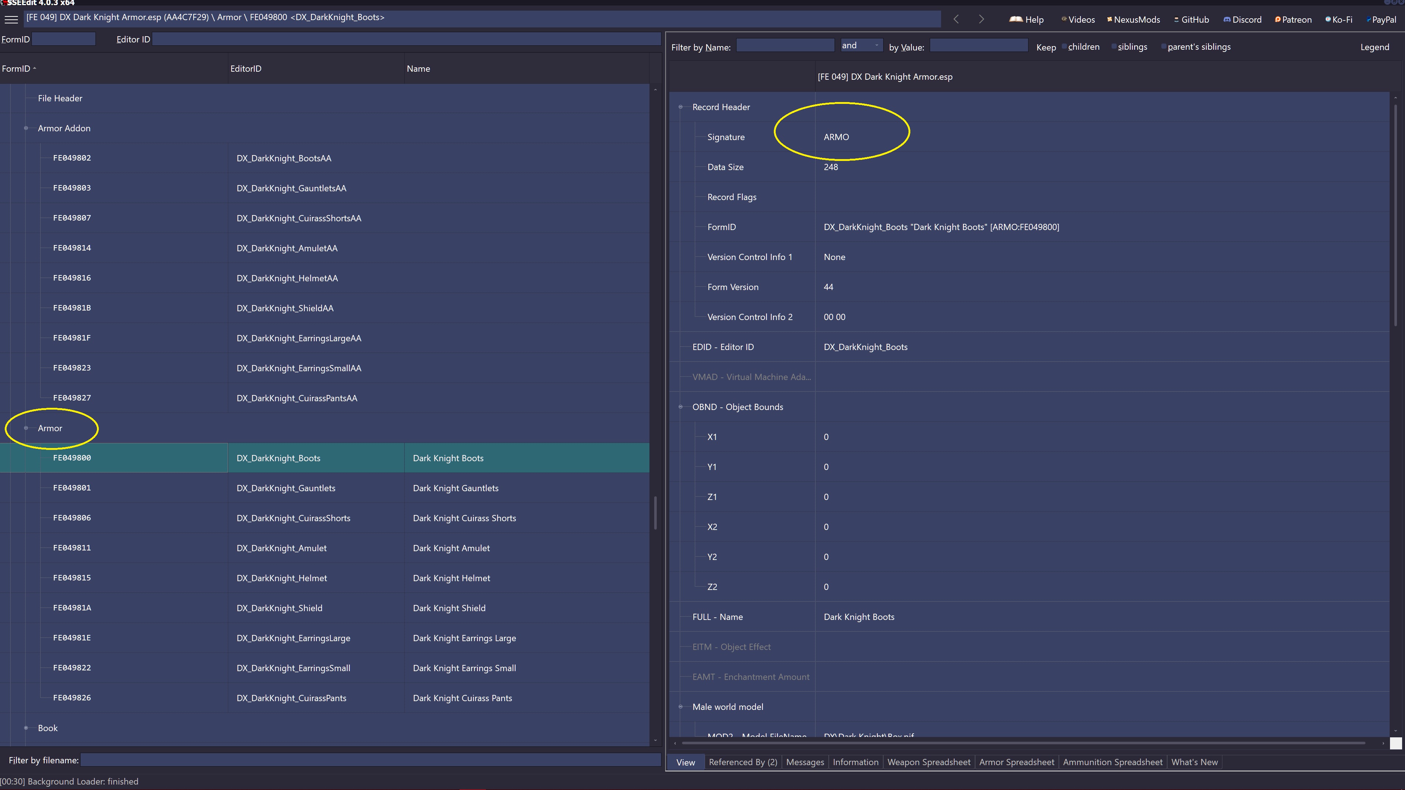Screen dimensions: 1405x790
Task: Sort by the EditorID column header
Action: pyautogui.click(x=316, y=68)
